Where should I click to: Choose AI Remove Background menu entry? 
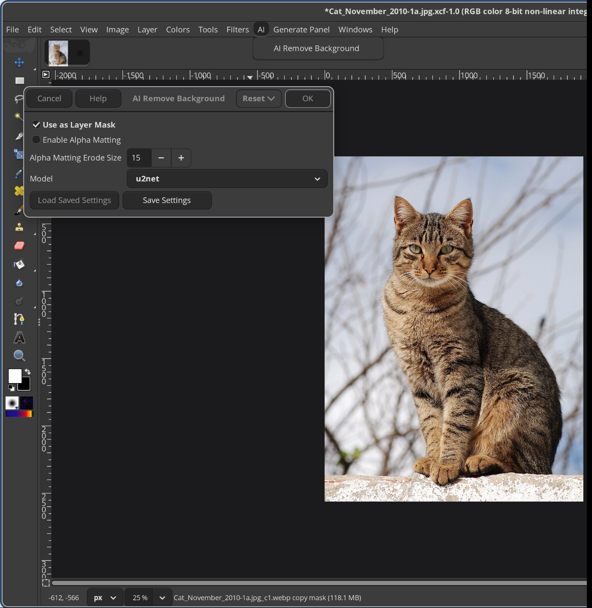[x=318, y=48]
